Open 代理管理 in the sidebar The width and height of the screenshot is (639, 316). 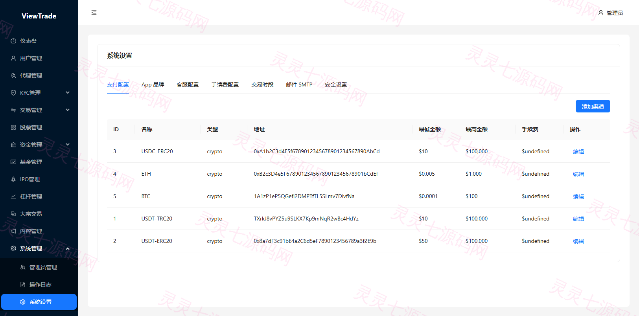coord(39,75)
